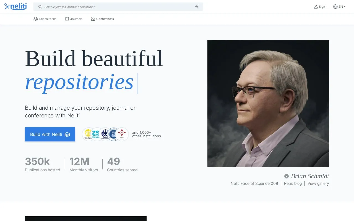The width and height of the screenshot is (354, 221).
Task: Click the ZSL logo
Action: [96, 134]
